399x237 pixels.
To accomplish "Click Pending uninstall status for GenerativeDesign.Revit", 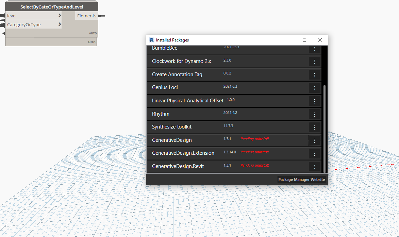I will tap(255, 165).
